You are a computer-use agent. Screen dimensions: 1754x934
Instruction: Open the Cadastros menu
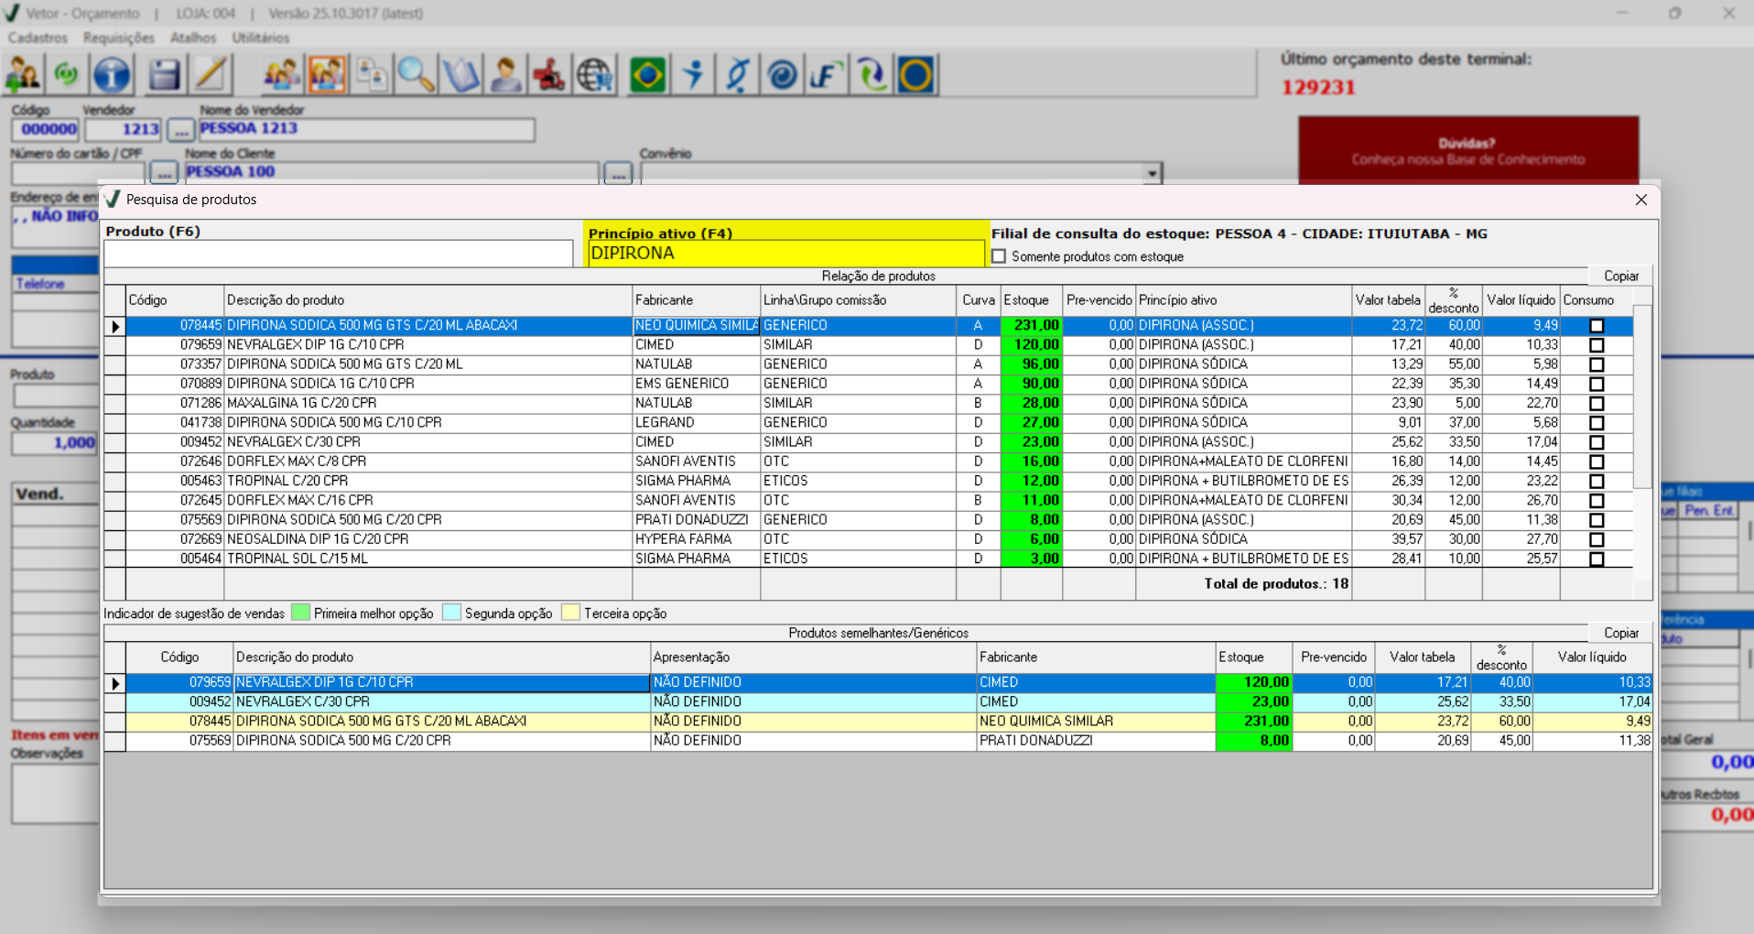coord(38,38)
